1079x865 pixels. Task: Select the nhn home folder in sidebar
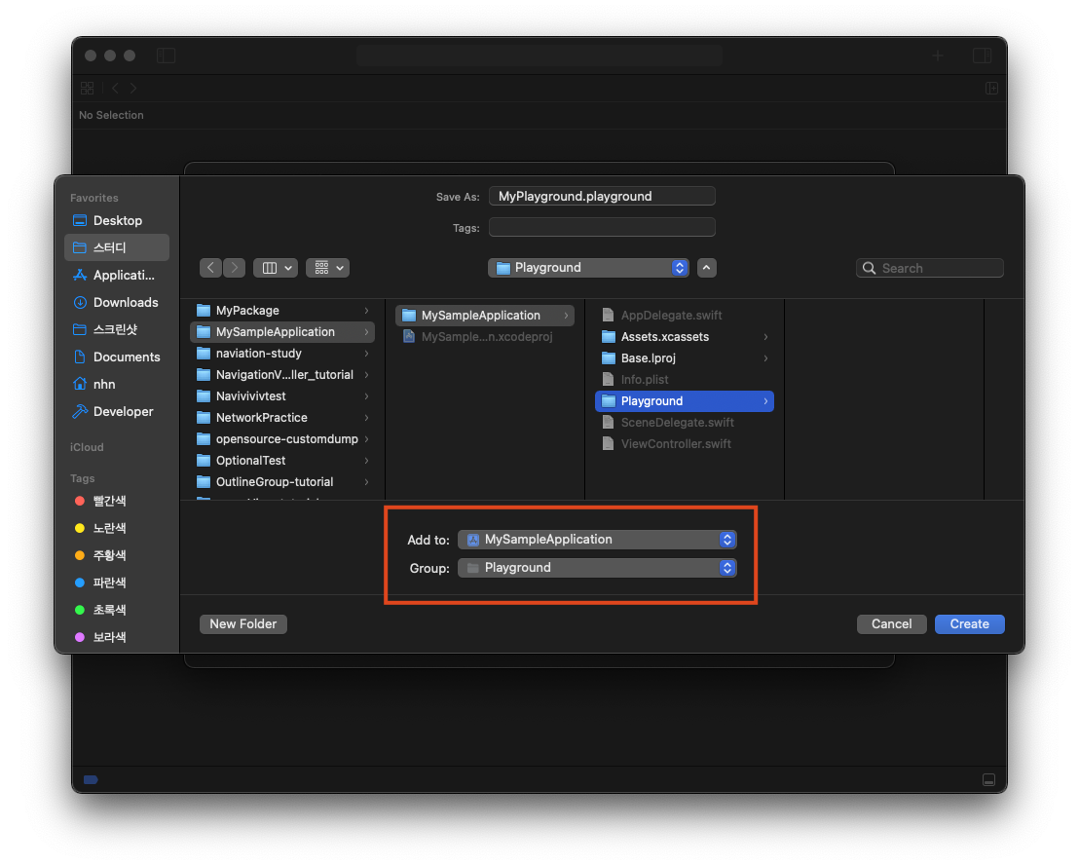(117, 384)
